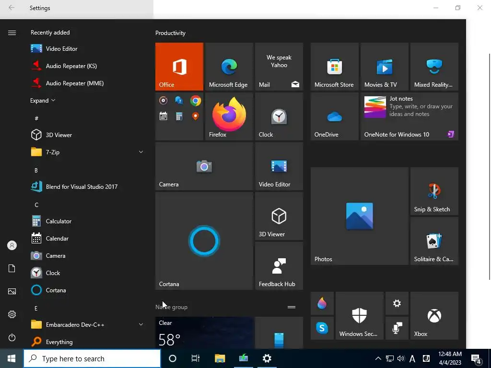This screenshot has height=368, width=491.
Task: Open the Paint 3D small tile
Action: point(322,303)
